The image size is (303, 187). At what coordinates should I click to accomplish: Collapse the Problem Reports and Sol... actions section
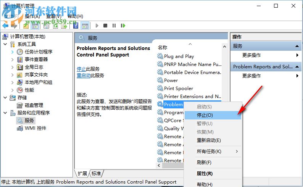(297, 67)
